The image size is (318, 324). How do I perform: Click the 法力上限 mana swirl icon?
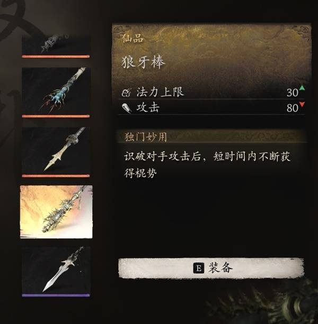[126, 92]
